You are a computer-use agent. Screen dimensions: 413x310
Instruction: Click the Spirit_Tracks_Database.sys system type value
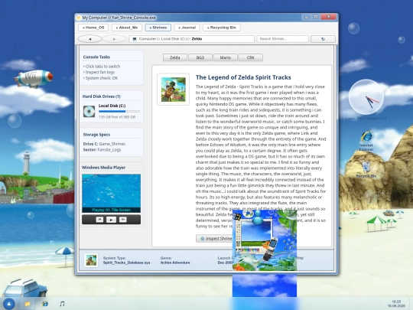(x=126, y=263)
